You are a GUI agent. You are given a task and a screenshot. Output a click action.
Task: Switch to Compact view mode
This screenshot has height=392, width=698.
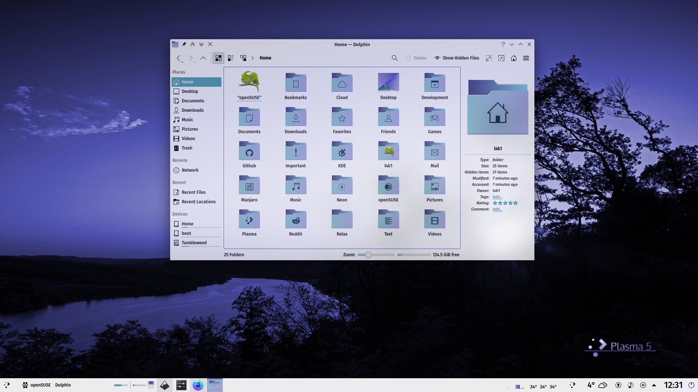tap(231, 58)
